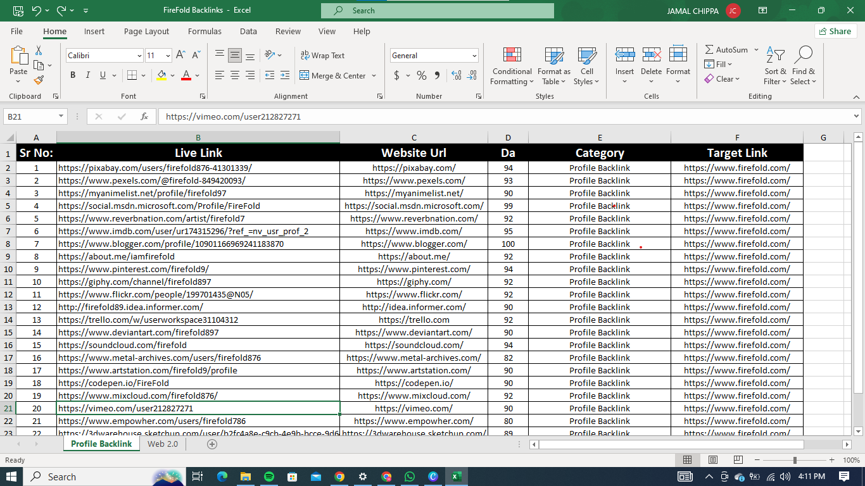The image size is (865, 486).
Task: Toggle Italic formatting
Action: tap(88, 75)
